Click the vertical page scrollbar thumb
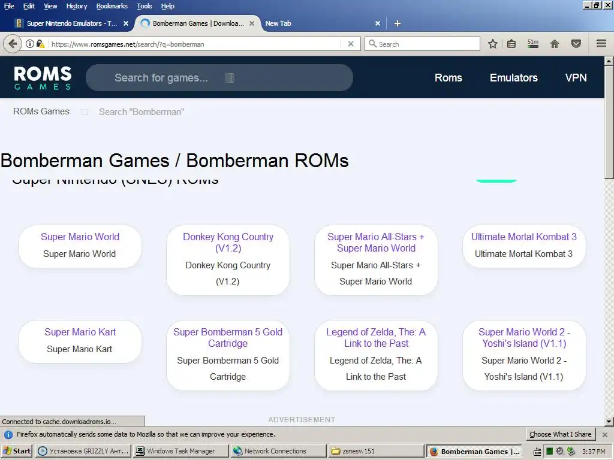Image resolution: width=614 pixels, height=460 pixels. pyautogui.click(x=609, y=122)
